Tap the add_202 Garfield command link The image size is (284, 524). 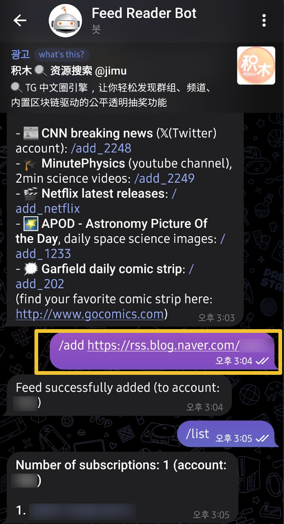(40, 284)
